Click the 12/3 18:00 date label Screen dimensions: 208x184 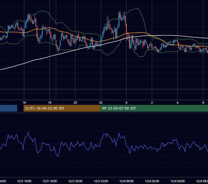tap(50, 181)
